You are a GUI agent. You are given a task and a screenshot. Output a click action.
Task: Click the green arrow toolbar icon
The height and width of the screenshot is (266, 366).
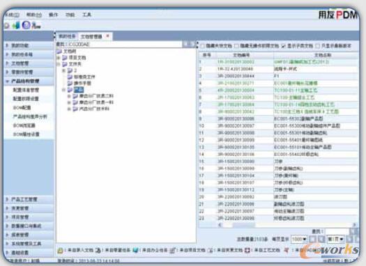16,25
